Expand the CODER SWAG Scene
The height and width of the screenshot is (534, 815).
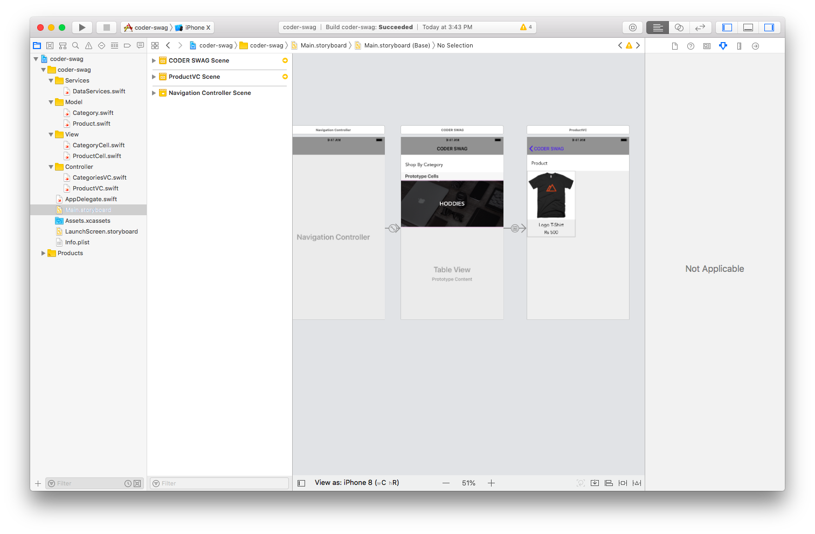[154, 60]
